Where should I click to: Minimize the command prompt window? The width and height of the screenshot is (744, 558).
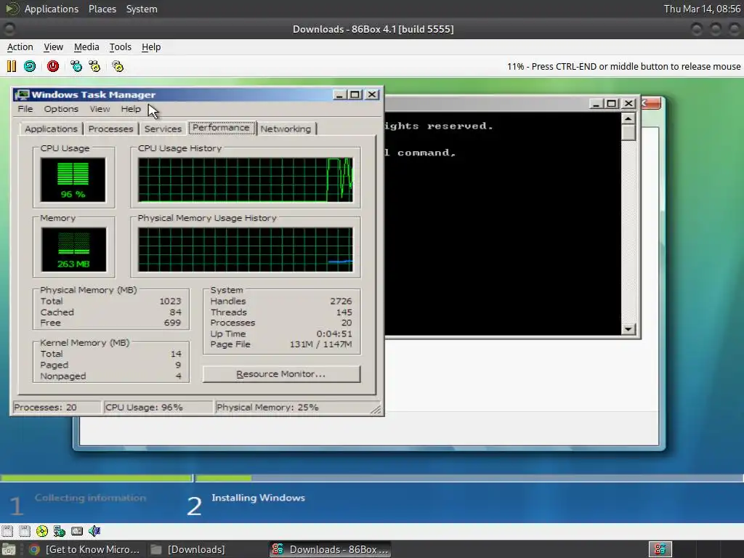tap(596, 103)
